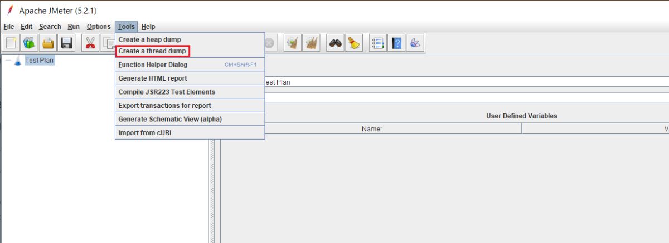Click the Cut scissors icon
Image resolution: width=669 pixels, height=243 pixels.
(x=91, y=43)
